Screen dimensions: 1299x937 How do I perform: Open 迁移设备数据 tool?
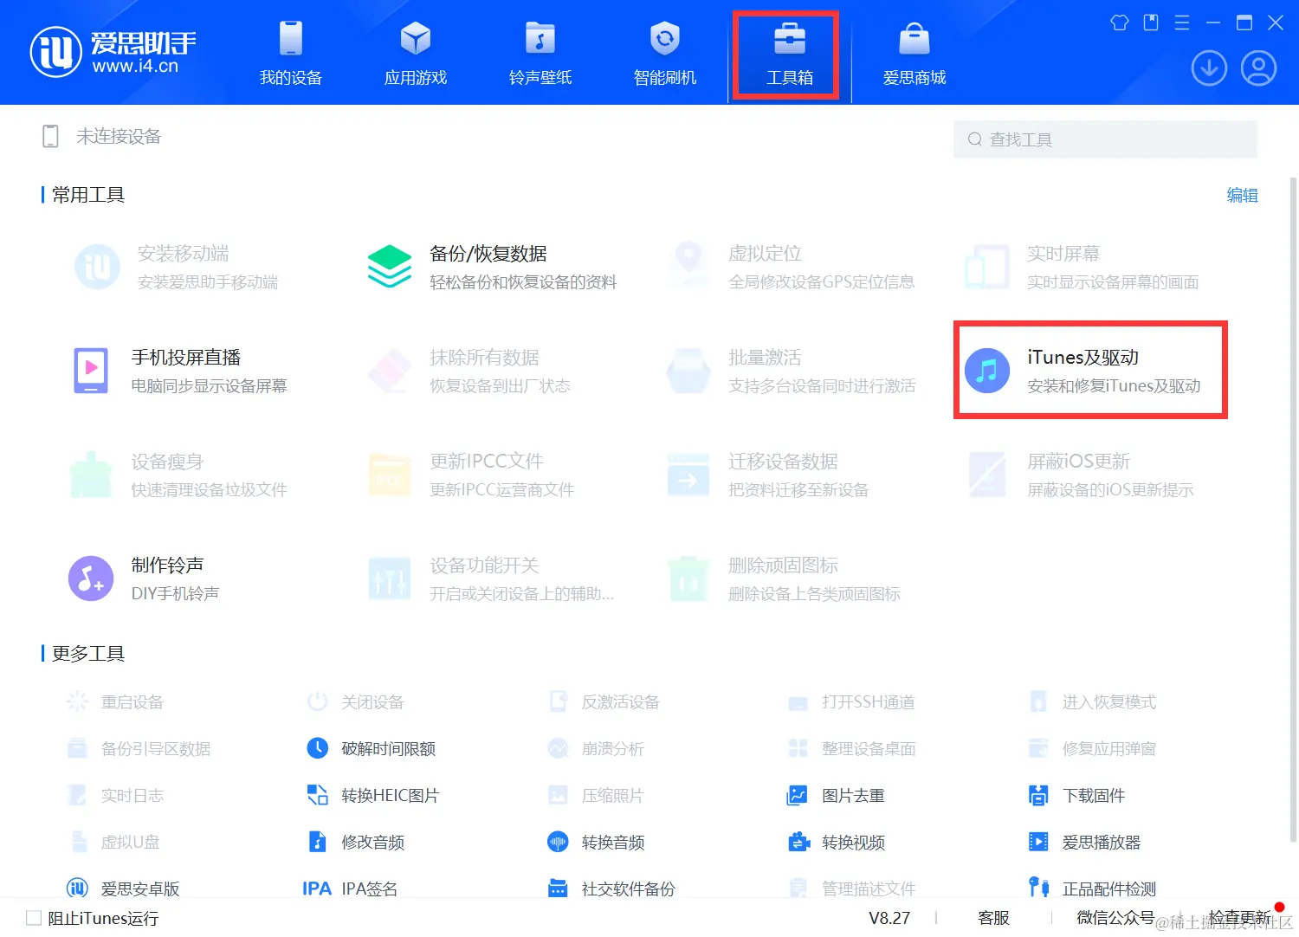tap(767, 475)
